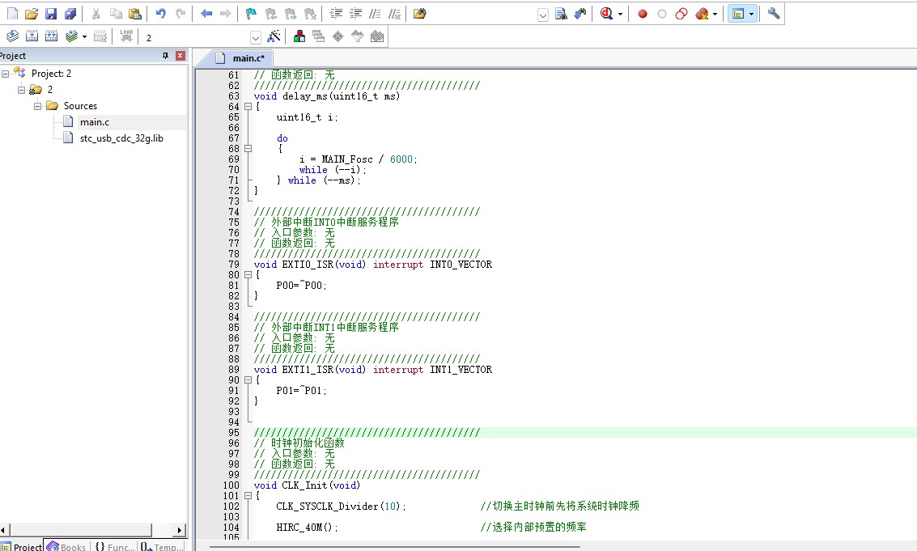The image size is (917, 551).
Task: Save the current file
Action: coord(52,14)
